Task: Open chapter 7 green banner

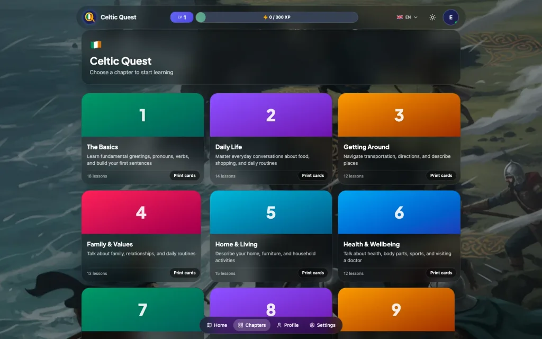Action: click(x=143, y=309)
